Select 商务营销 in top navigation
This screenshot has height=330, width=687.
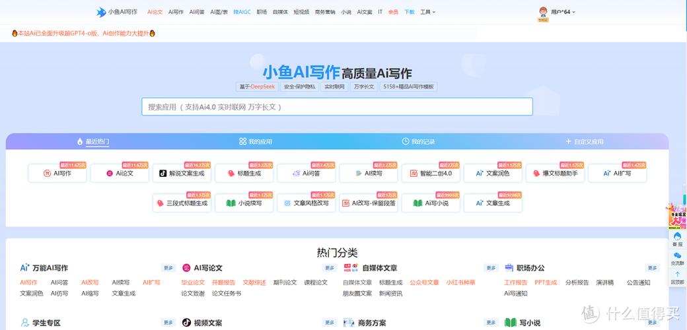(325, 13)
